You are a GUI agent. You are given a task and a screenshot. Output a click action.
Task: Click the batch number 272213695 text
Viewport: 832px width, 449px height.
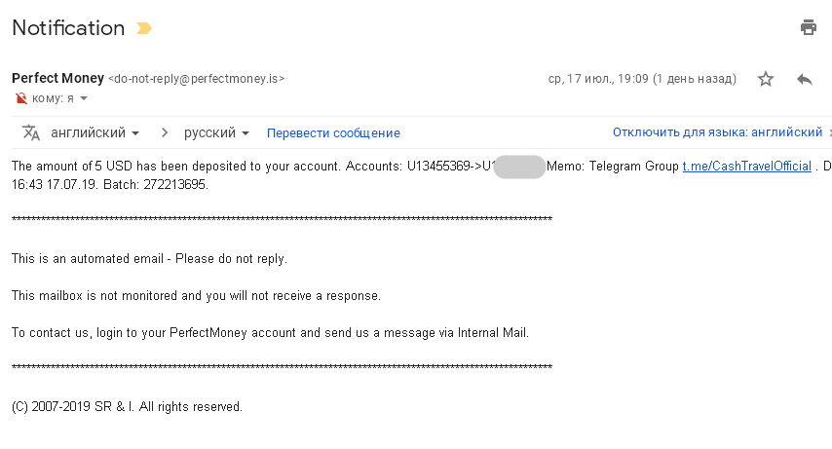(x=174, y=185)
